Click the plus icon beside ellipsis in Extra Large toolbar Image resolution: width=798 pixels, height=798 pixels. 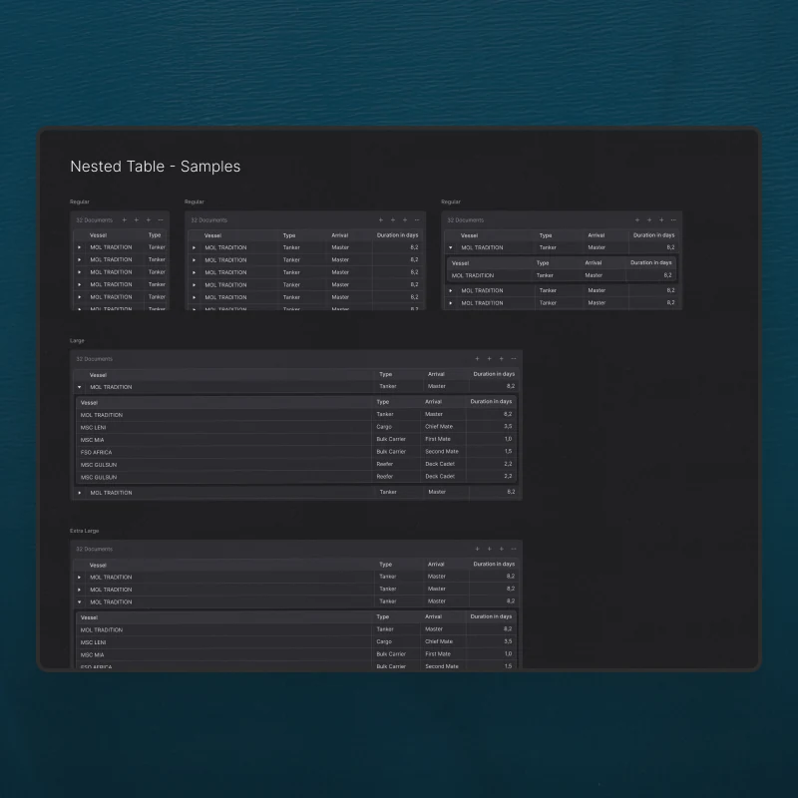(x=502, y=549)
